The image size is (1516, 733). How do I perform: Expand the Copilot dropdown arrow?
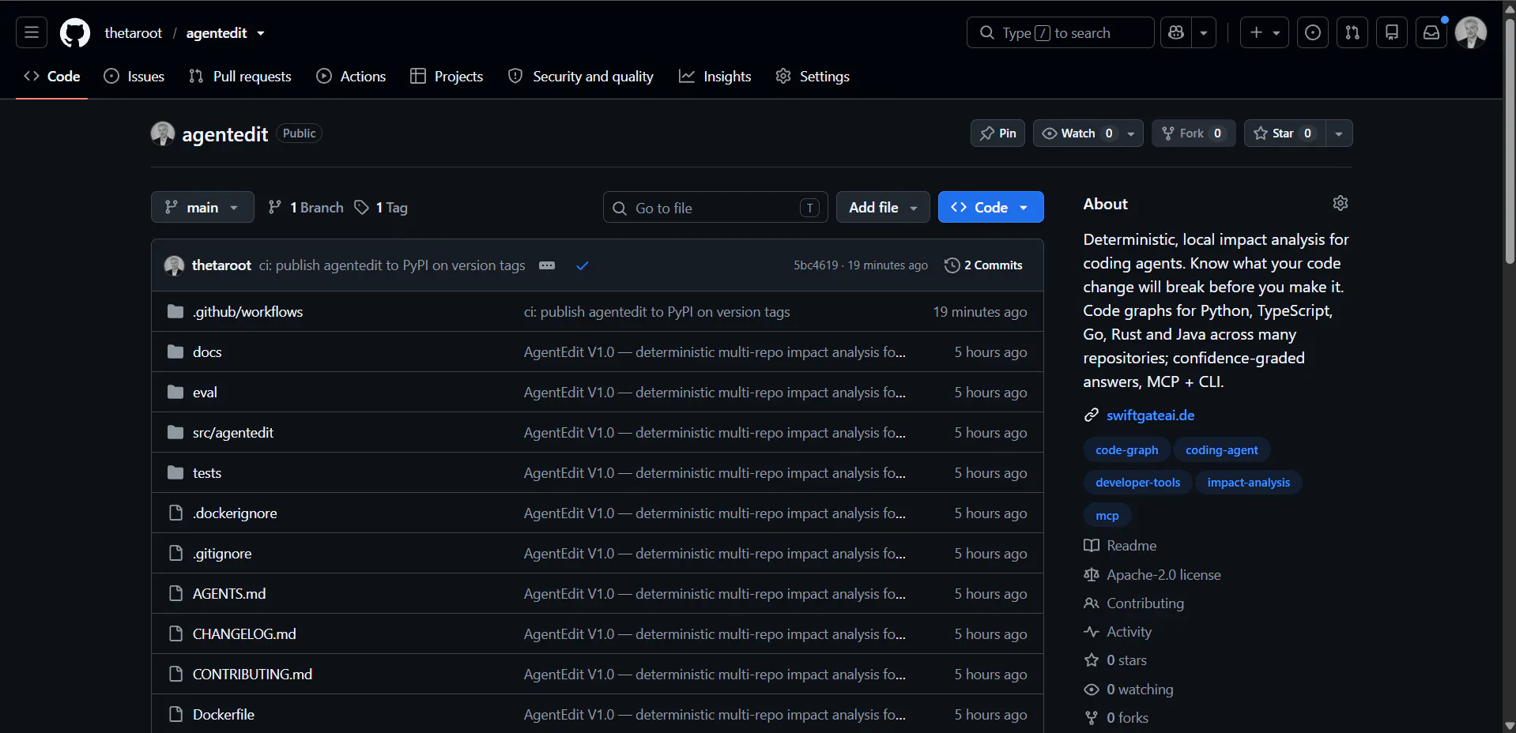click(1204, 32)
